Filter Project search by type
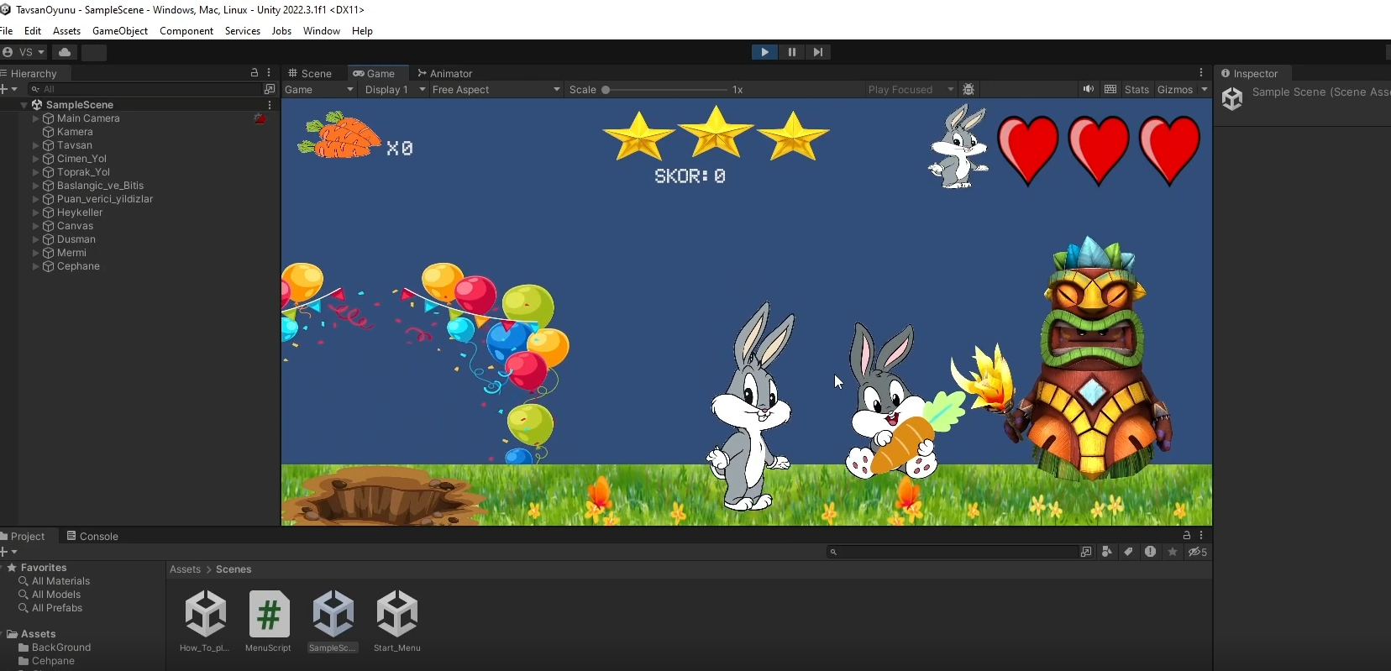 (1107, 552)
